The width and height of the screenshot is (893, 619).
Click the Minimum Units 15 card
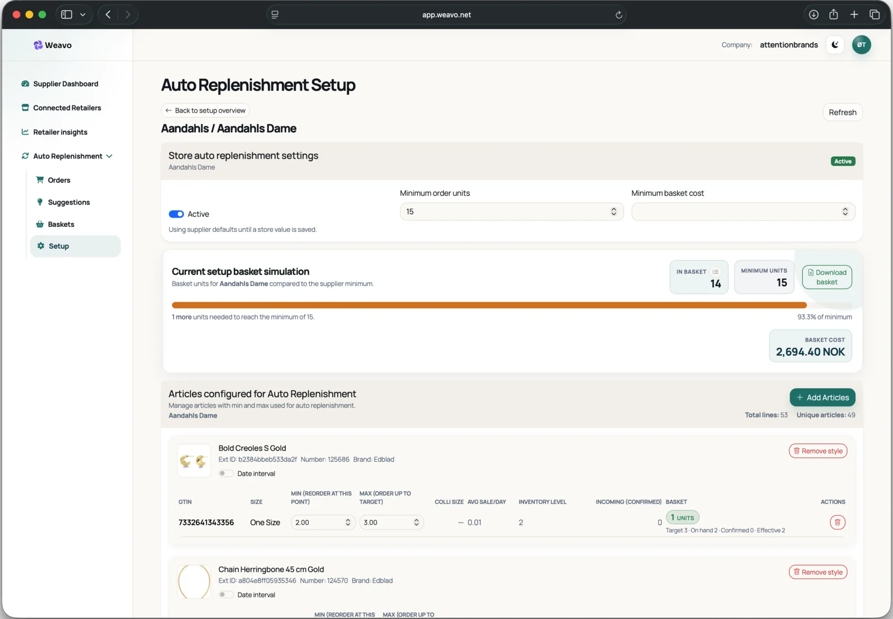764,277
